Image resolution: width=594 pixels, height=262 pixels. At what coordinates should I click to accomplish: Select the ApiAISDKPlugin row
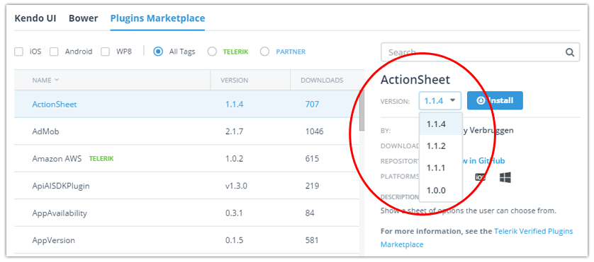186,186
